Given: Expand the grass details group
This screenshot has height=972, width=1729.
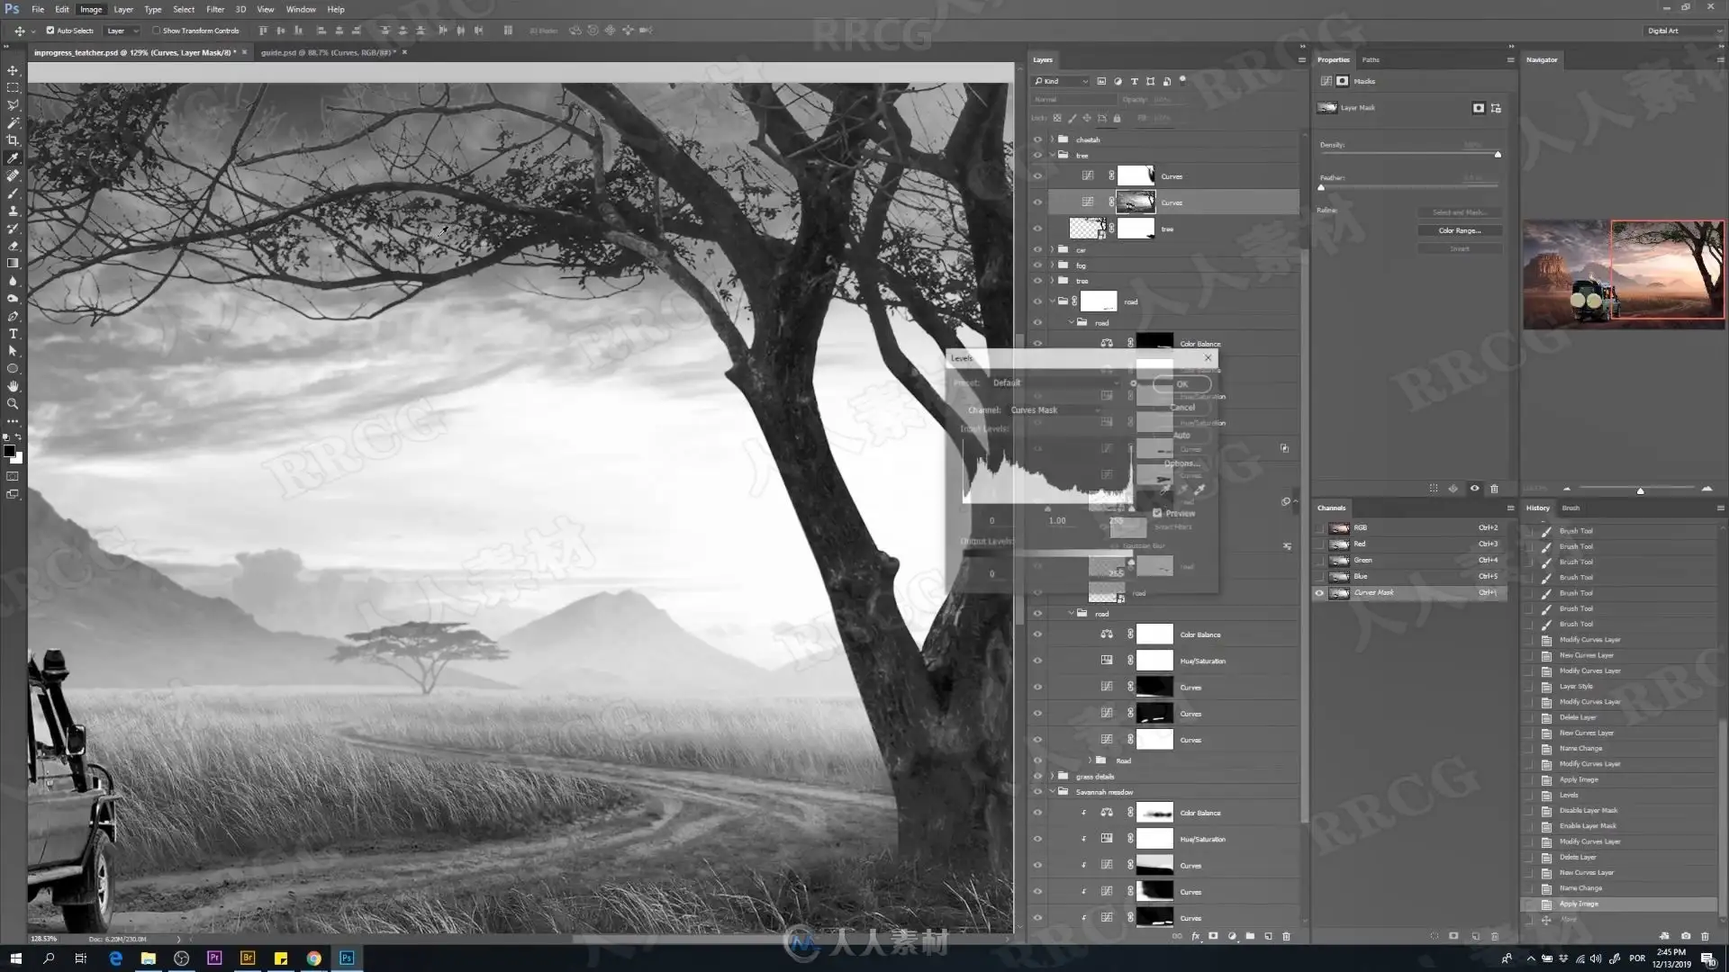Looking at the screenshot, I should [x=1052, y=776].
